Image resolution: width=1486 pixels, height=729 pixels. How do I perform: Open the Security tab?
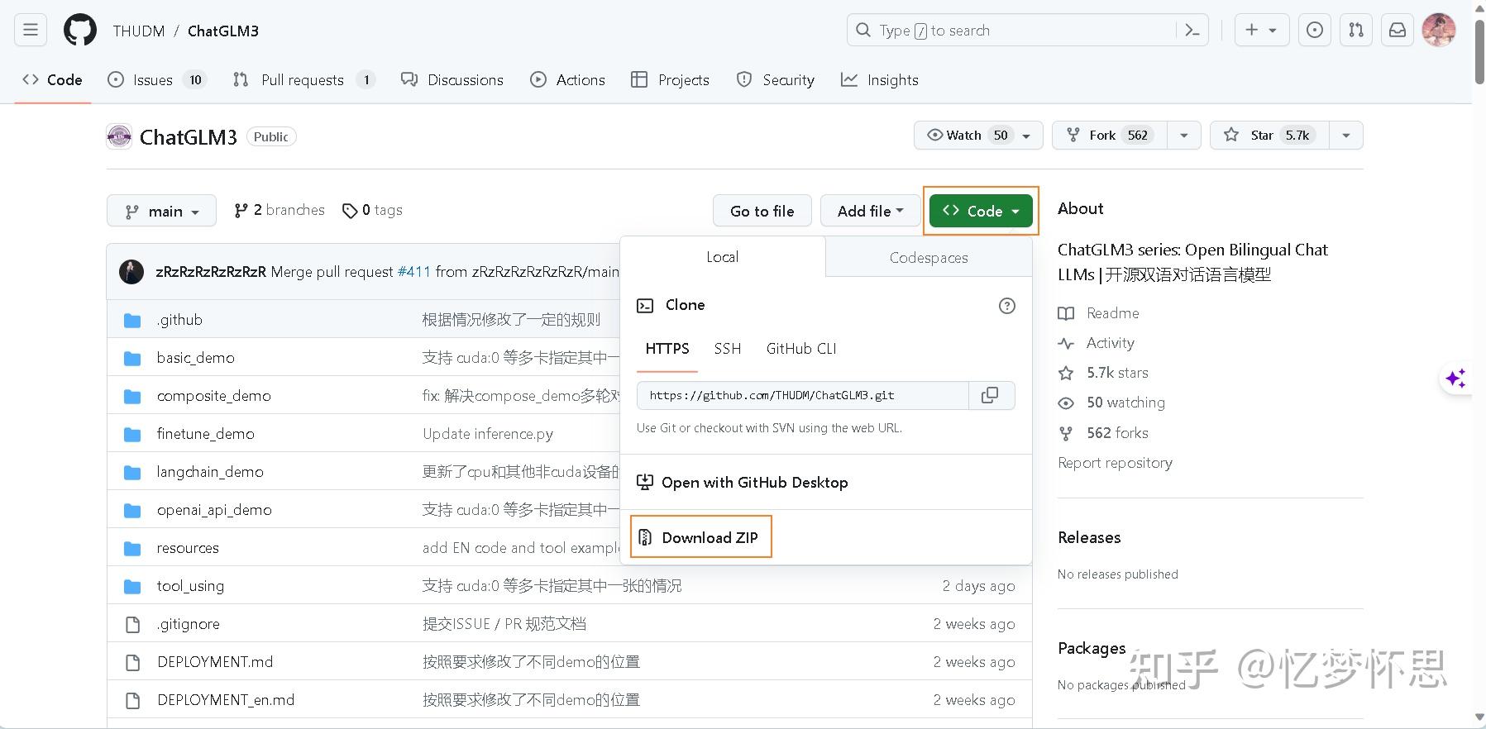[x=775, y=80]
